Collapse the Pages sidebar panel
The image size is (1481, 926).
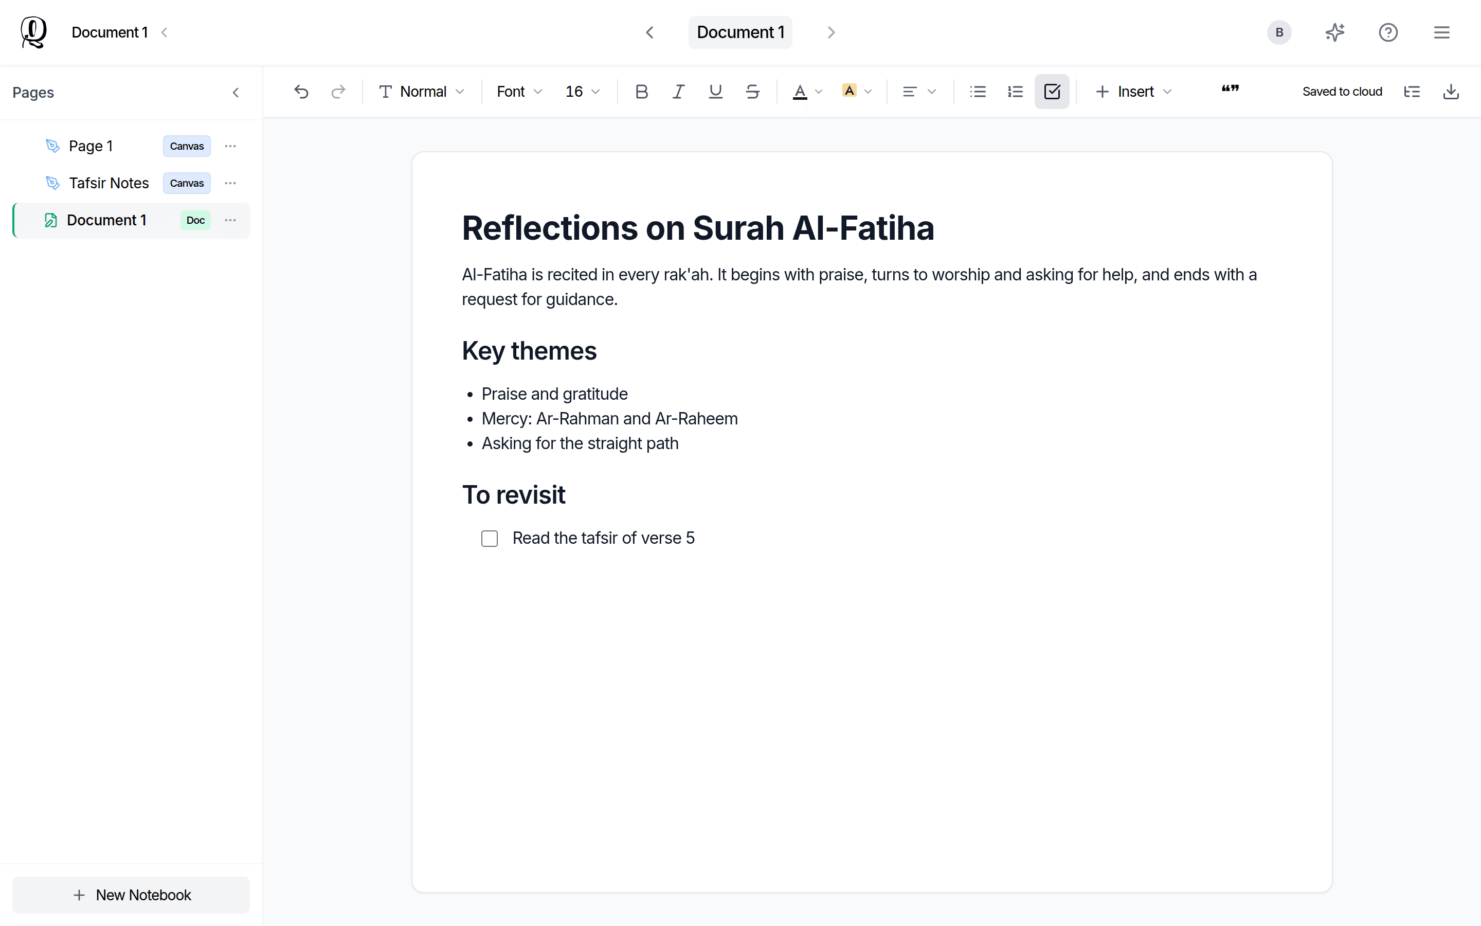[236, 93]
